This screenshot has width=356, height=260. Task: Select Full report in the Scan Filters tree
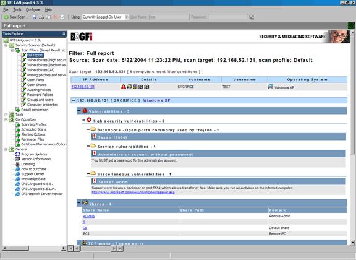(35, 55)
